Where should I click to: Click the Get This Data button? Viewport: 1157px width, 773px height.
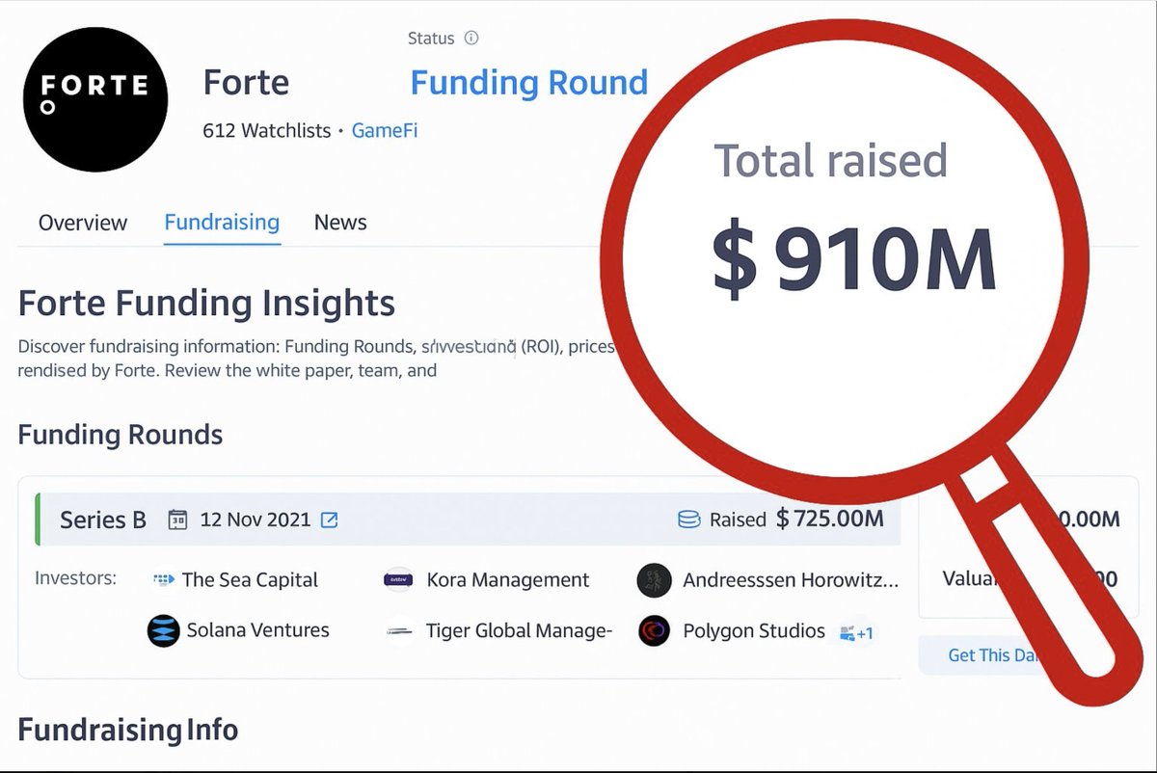pyautogui.click(x=995, y=654)
